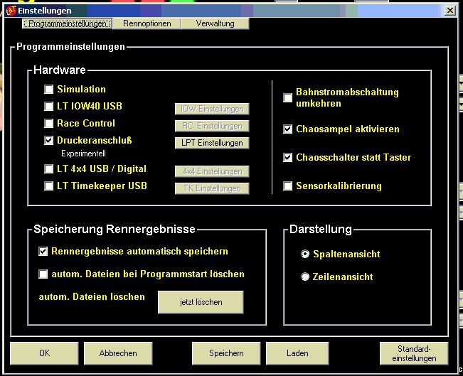Enable Race Control hardware option
Viewport: 463px width, 376px height.
(x=49, y=124)
